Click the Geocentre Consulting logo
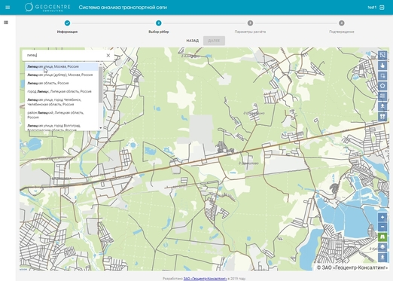The width and height of the screenshot is (393, 281). pyautogui.click(x=47, y=7)
